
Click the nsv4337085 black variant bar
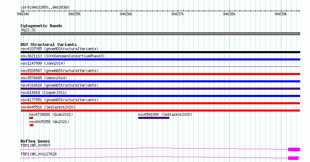pos(160,52)
